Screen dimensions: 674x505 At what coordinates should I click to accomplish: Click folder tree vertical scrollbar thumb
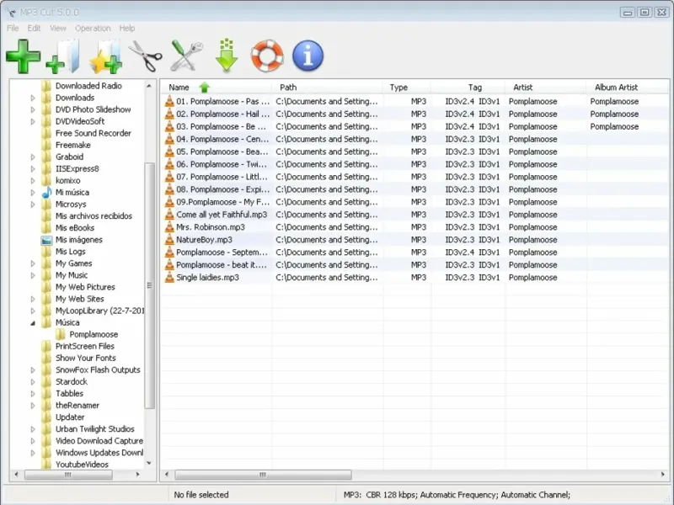click(x=150, y=285)
